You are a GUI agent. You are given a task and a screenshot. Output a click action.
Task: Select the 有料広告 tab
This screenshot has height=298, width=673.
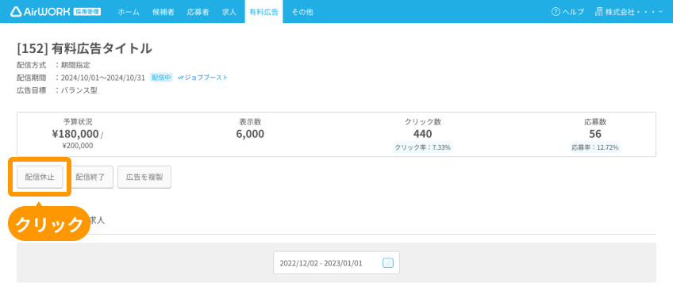pos(263,12)
